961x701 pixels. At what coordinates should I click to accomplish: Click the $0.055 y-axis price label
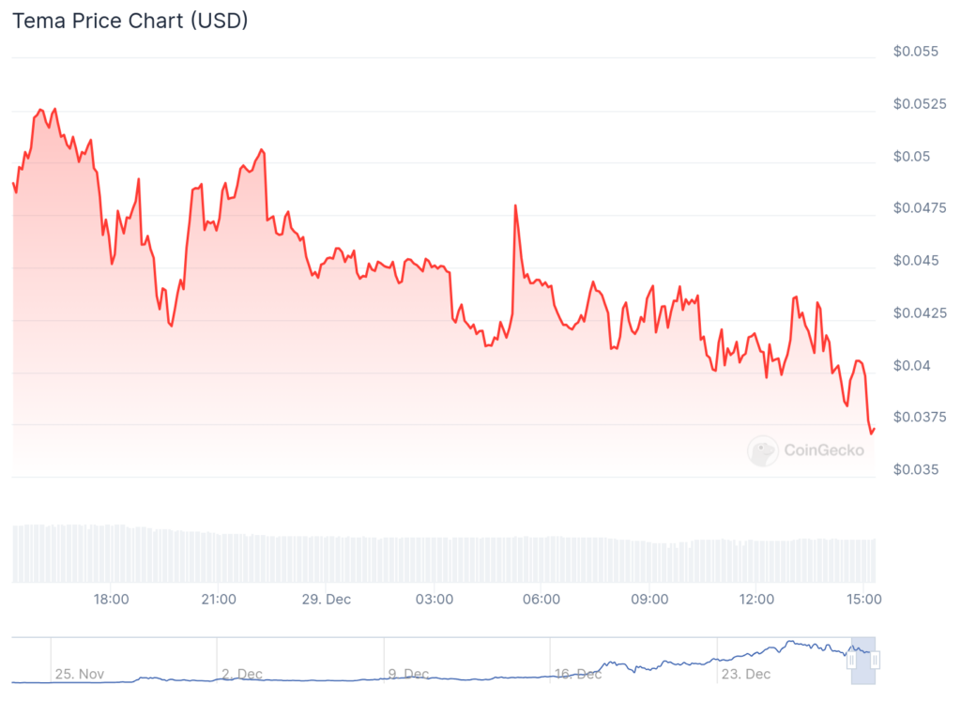[x=916, y=52]
